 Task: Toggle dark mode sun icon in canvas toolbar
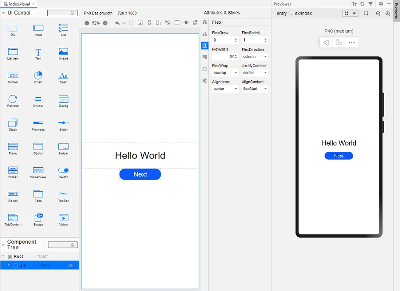[186, 22]
